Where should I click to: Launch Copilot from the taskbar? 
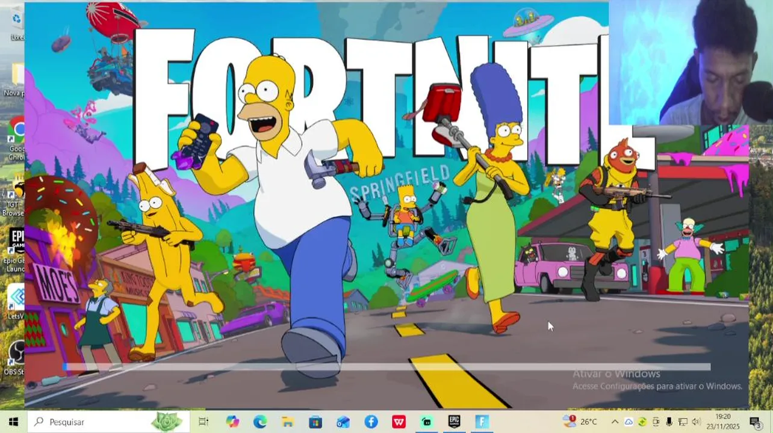coord(232,422)
